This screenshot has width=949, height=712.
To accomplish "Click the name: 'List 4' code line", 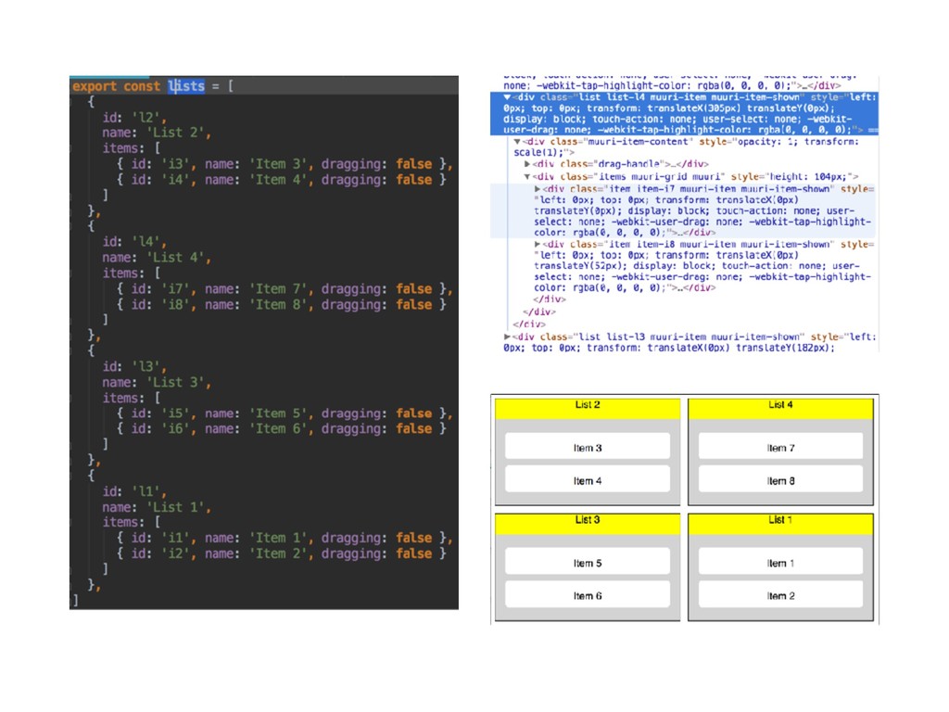I will (156, 258).
